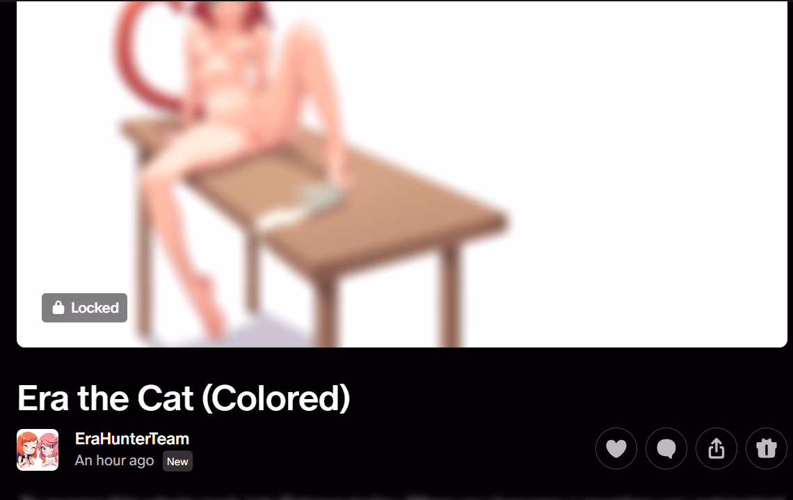Share the post using the share icon

coord(716,448)
